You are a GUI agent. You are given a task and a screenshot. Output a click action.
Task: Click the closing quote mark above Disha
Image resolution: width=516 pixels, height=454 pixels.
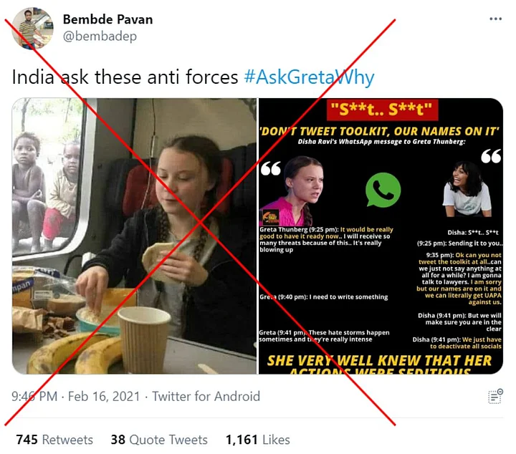click(491, 156)
